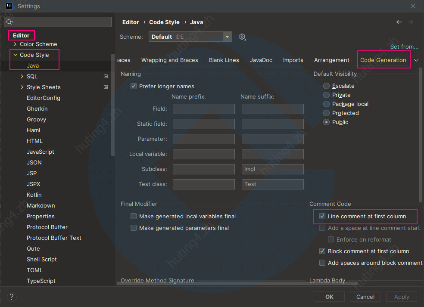Select the Package local visibility option
Image resolution: width=424 pixels, height=307 pixels.
click(326, 104)
